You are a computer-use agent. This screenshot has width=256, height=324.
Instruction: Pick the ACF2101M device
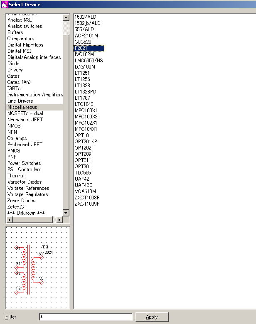86,36
